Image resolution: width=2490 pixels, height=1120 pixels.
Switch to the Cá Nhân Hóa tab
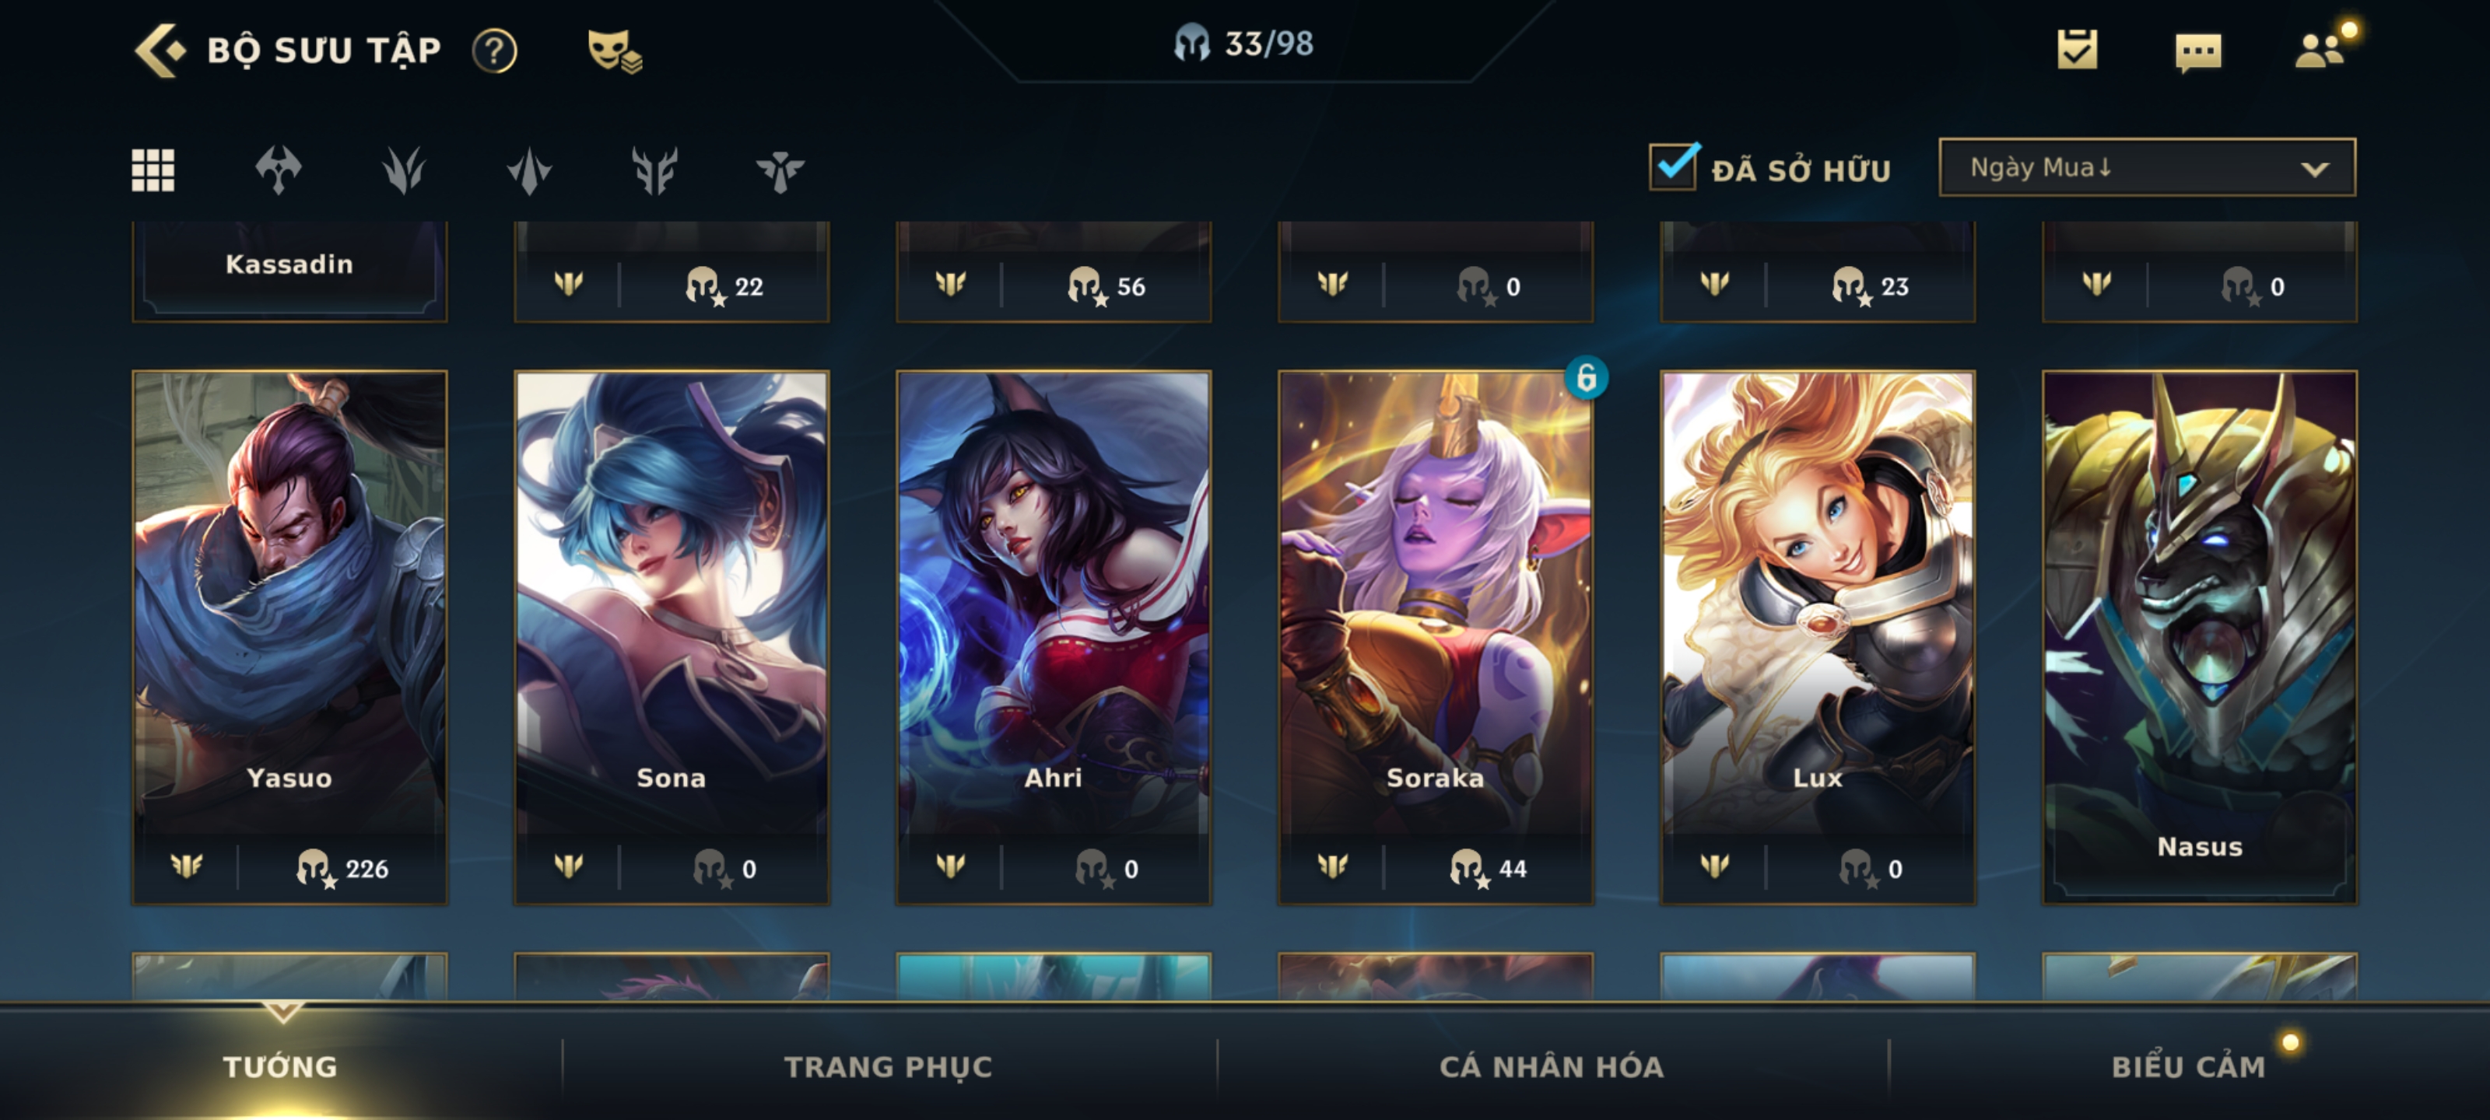1552,1067
